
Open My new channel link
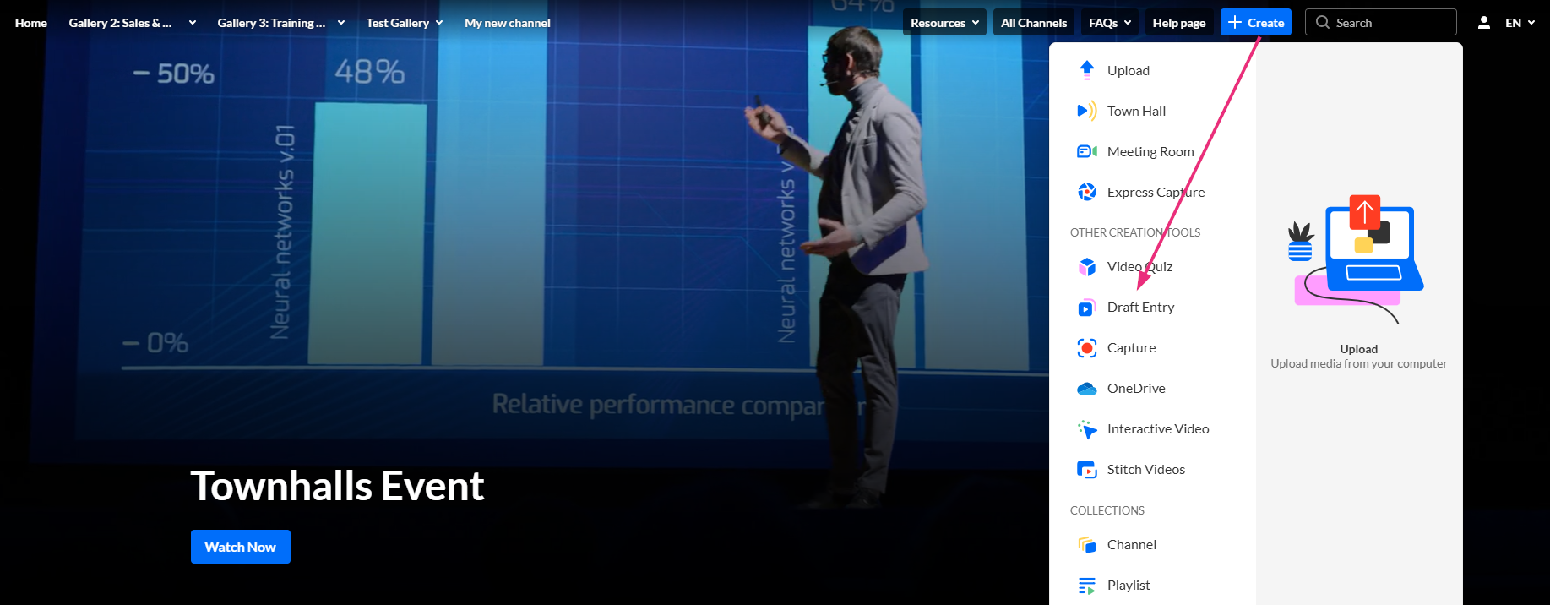(x=508, y=23)
